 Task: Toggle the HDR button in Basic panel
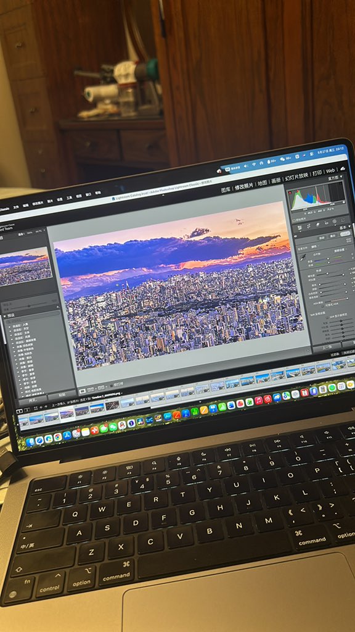tap(345, 233)
